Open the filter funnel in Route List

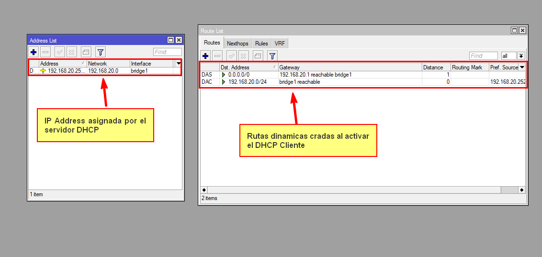272,56
